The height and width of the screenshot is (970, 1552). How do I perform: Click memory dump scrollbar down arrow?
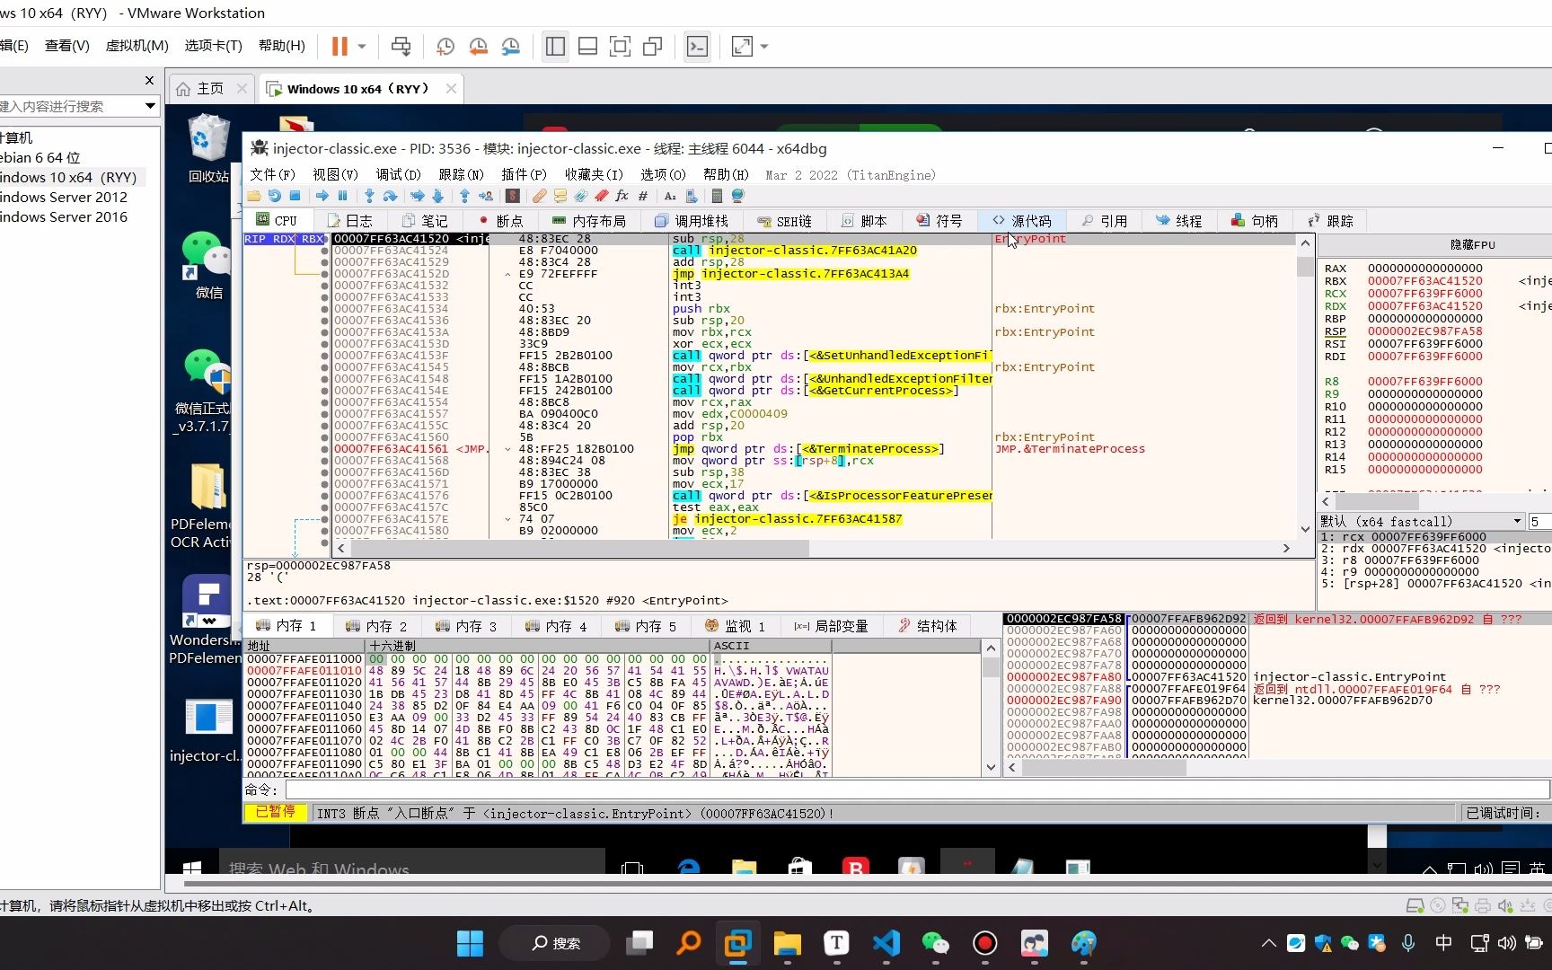click(991, 767)
